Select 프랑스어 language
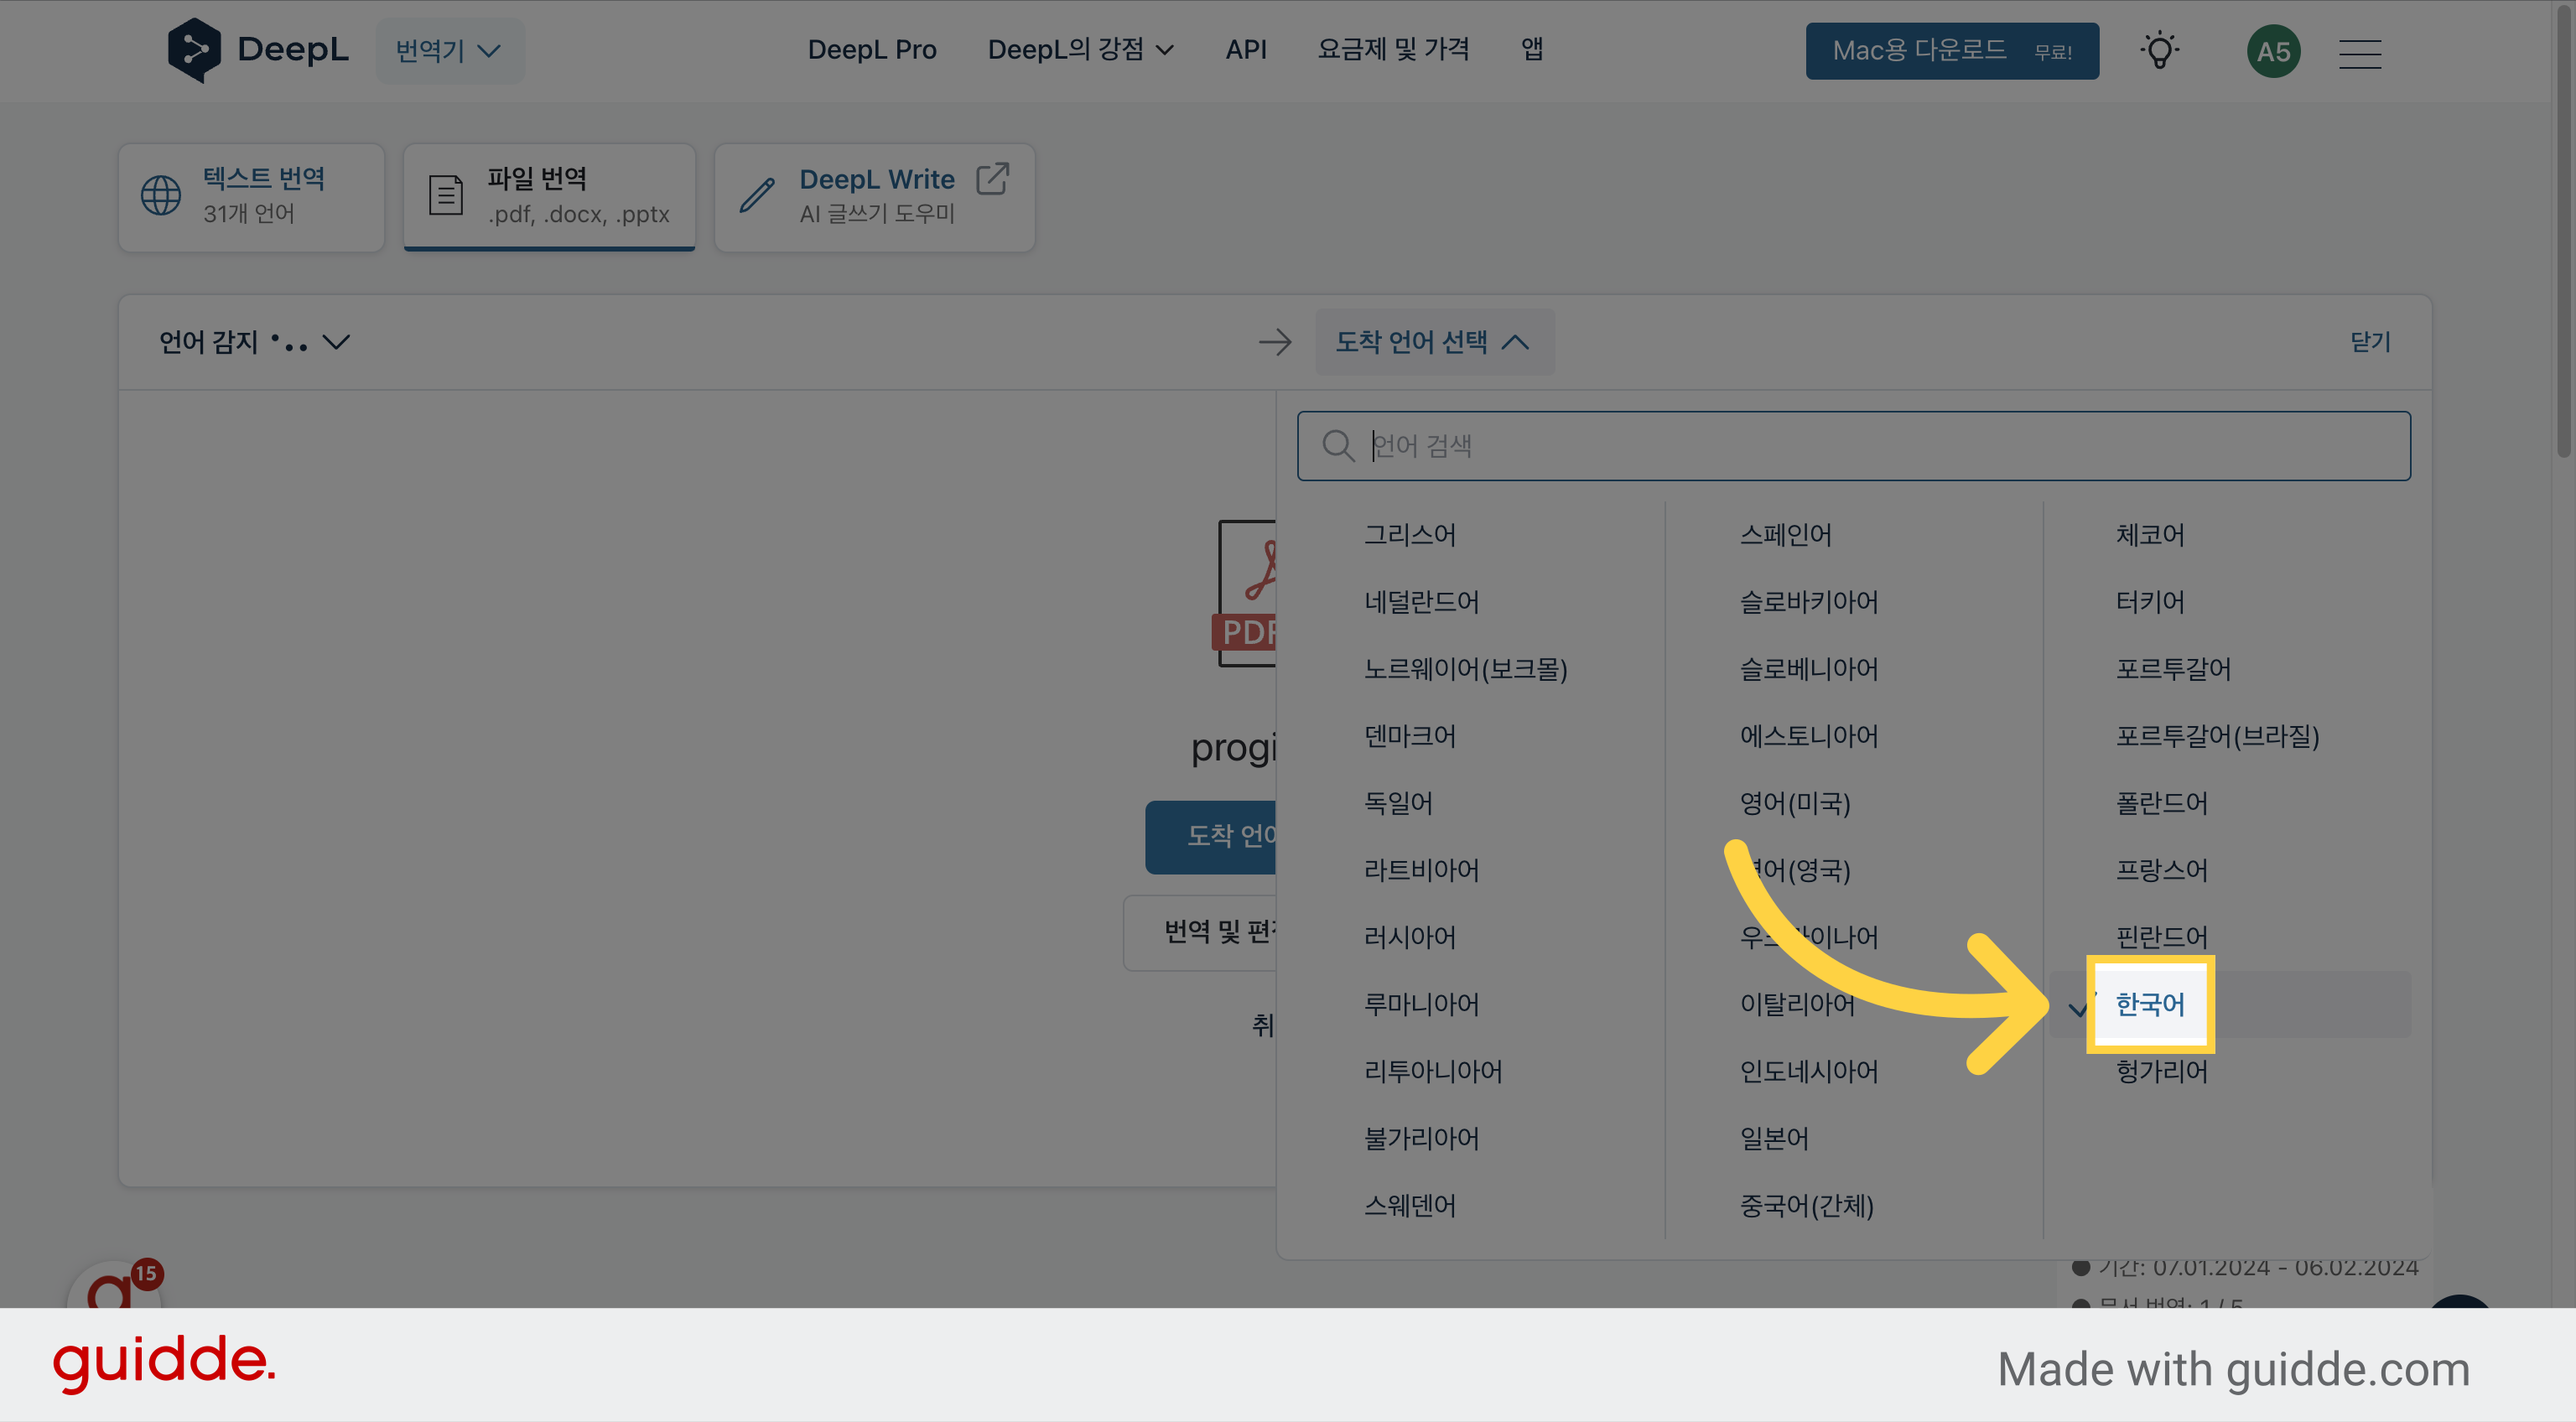The height and width of the screenshot is (1422, 2576). 2161,870
